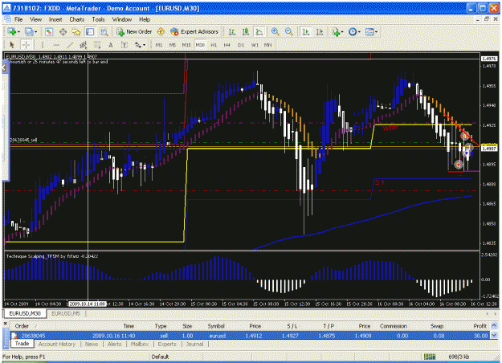This screenshot has height=363, width=502.
Task: Select the Text 'A' tool
Action: coord(111,45)
